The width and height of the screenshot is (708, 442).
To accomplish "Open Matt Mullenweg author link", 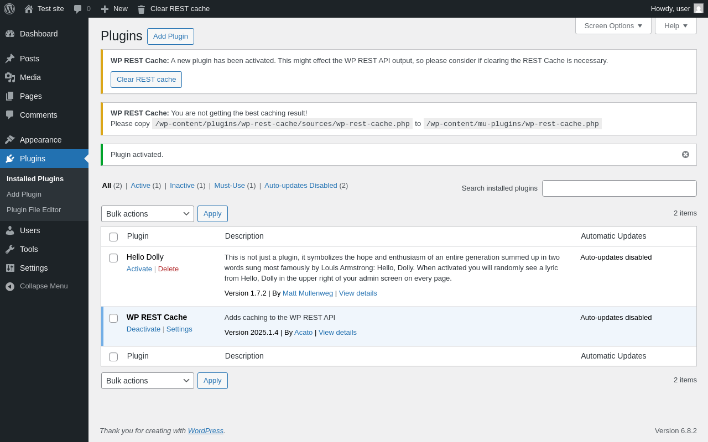I will (x=308, y=293).
